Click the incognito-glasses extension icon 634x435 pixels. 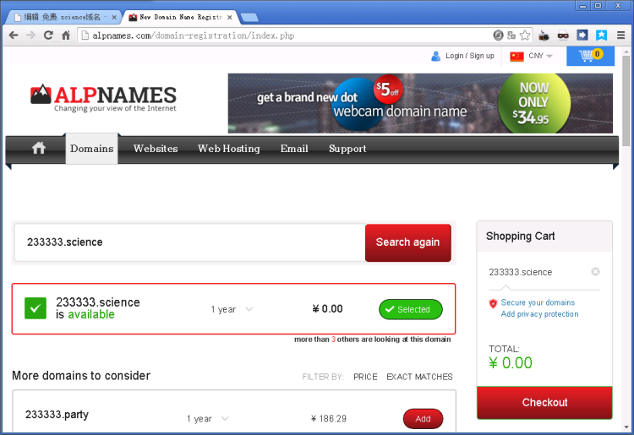563,35
